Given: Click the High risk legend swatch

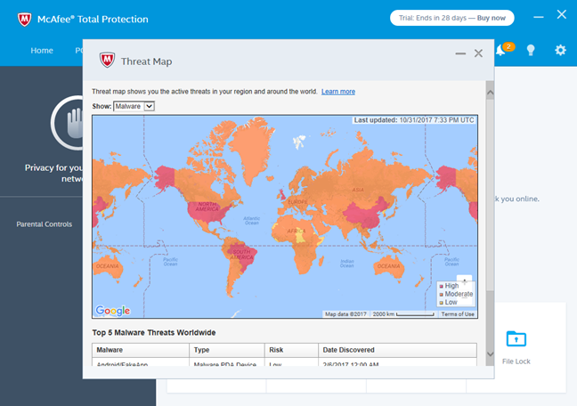Looking at the screenshot, I should coord(442,286).
